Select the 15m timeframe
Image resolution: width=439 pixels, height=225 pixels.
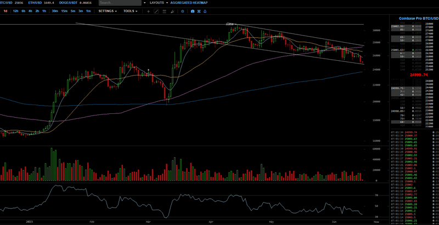point(64,11)
